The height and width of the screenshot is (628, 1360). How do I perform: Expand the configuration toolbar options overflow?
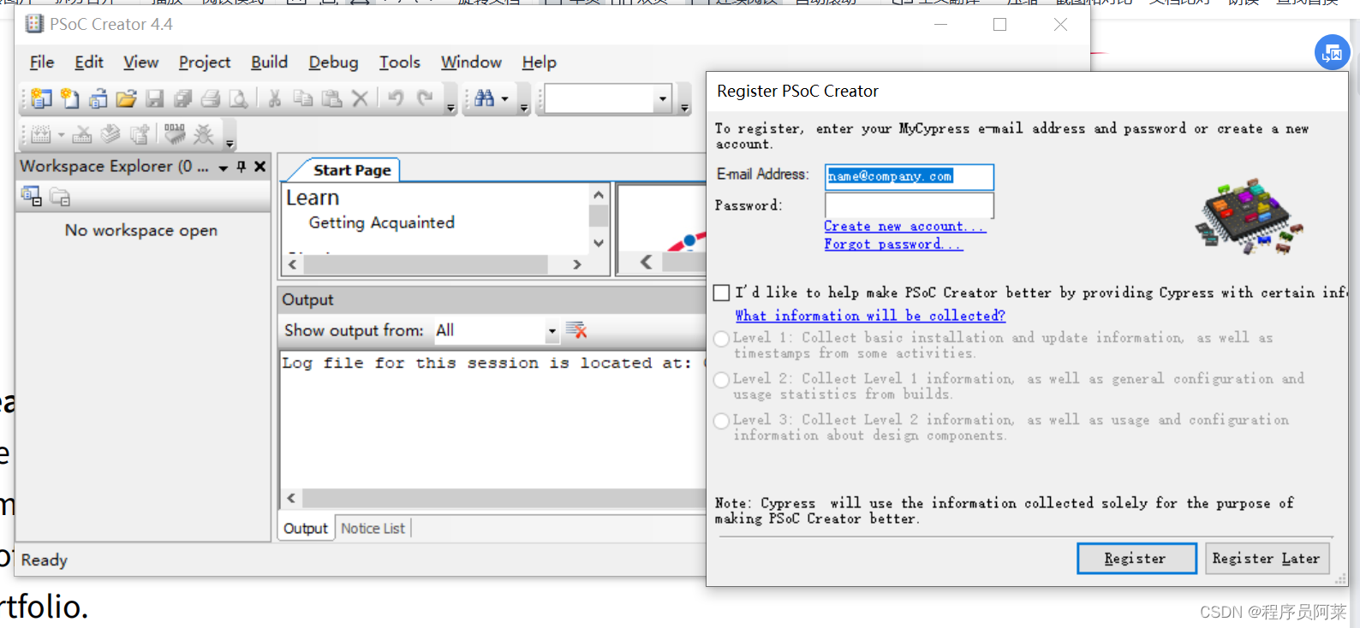[x=685, y=100]
